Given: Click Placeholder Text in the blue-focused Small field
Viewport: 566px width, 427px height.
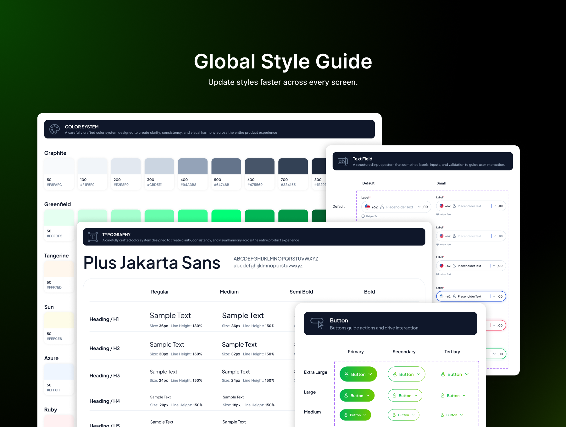Looking at the screenshot, I should (469, 296).
